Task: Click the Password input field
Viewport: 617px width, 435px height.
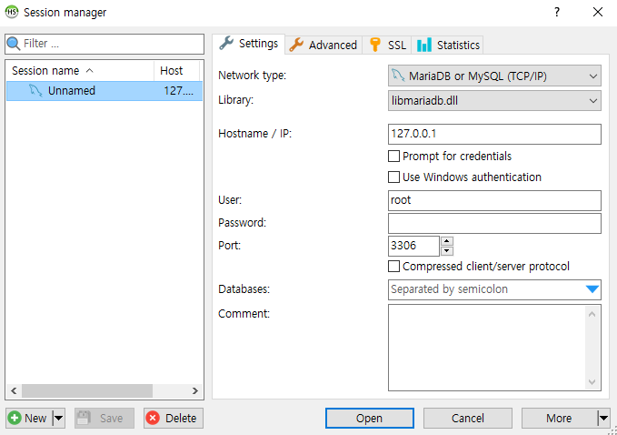Action: 494,223
